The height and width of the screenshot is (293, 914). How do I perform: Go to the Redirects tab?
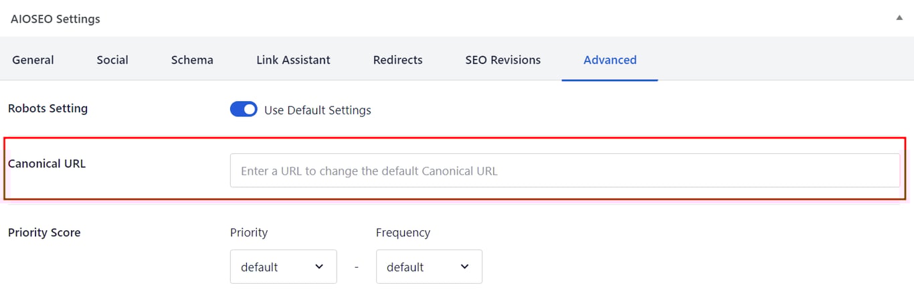(x=397, y=60)
